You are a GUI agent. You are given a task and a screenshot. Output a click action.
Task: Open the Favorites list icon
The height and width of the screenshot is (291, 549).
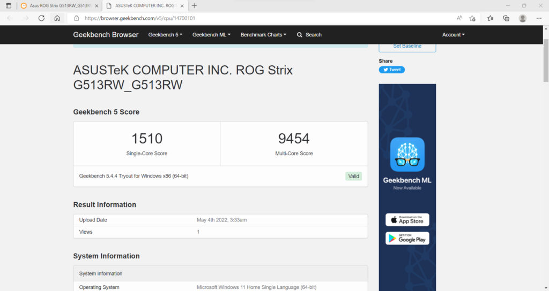coord(490,18)
